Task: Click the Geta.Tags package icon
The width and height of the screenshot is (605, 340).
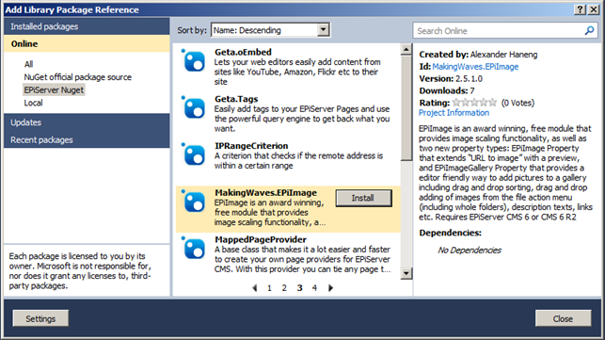Action: [194, 107]
